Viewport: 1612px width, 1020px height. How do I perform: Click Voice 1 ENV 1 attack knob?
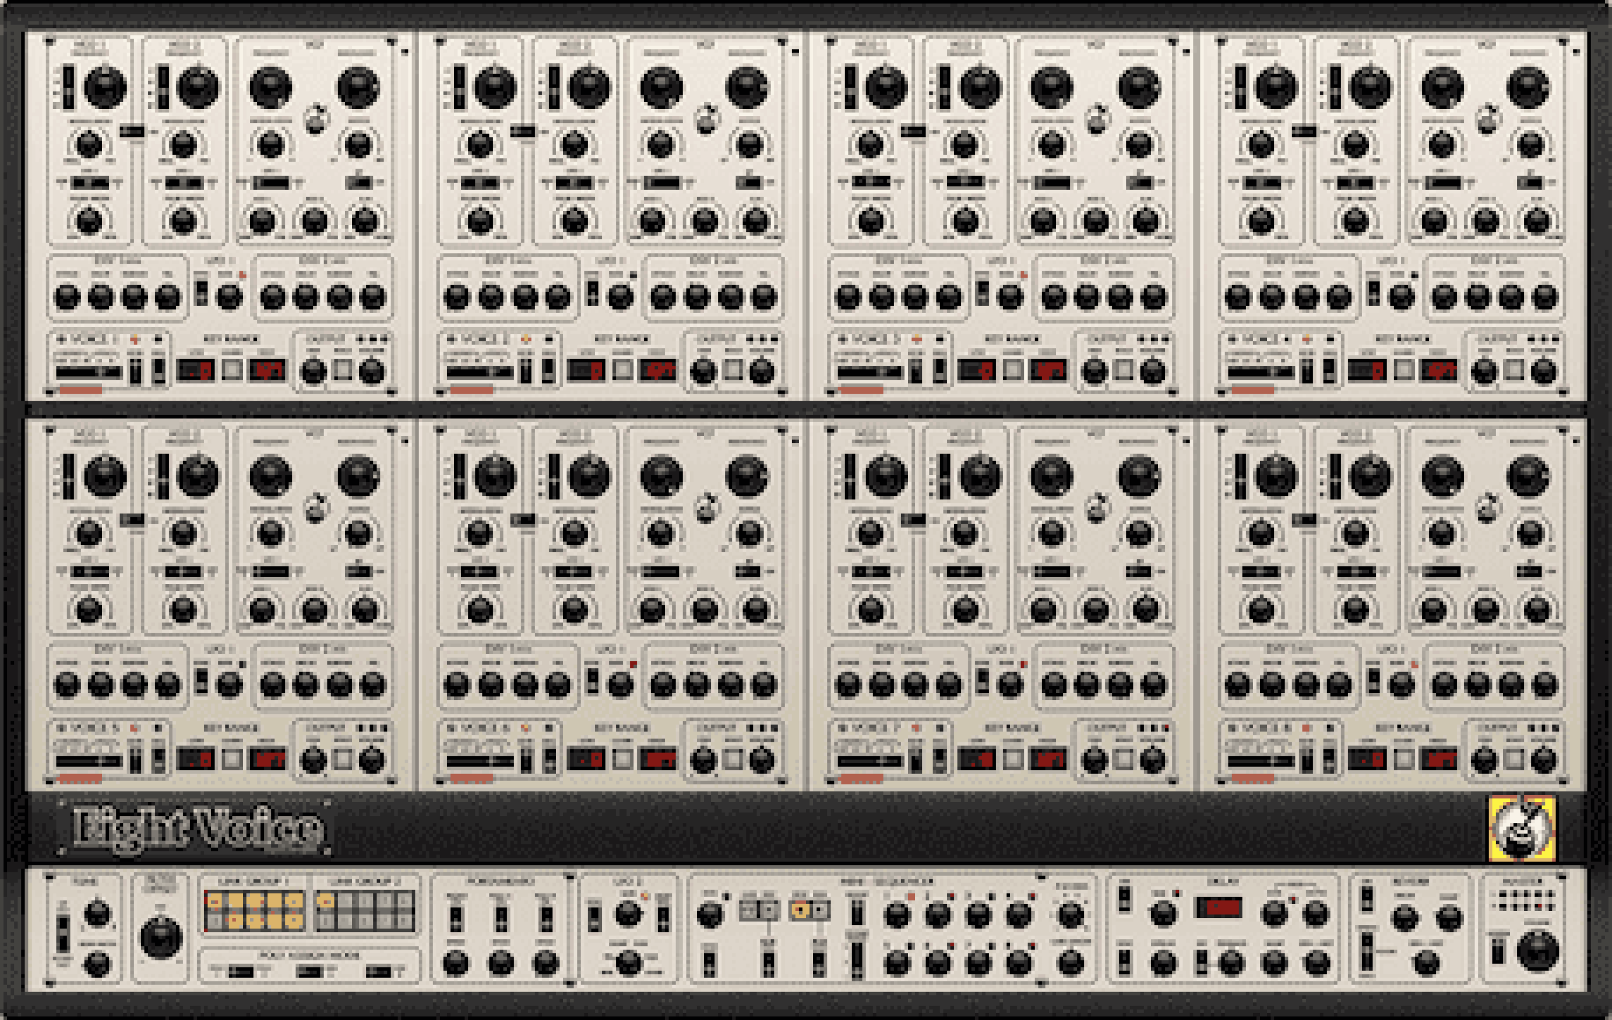(67, 296)
